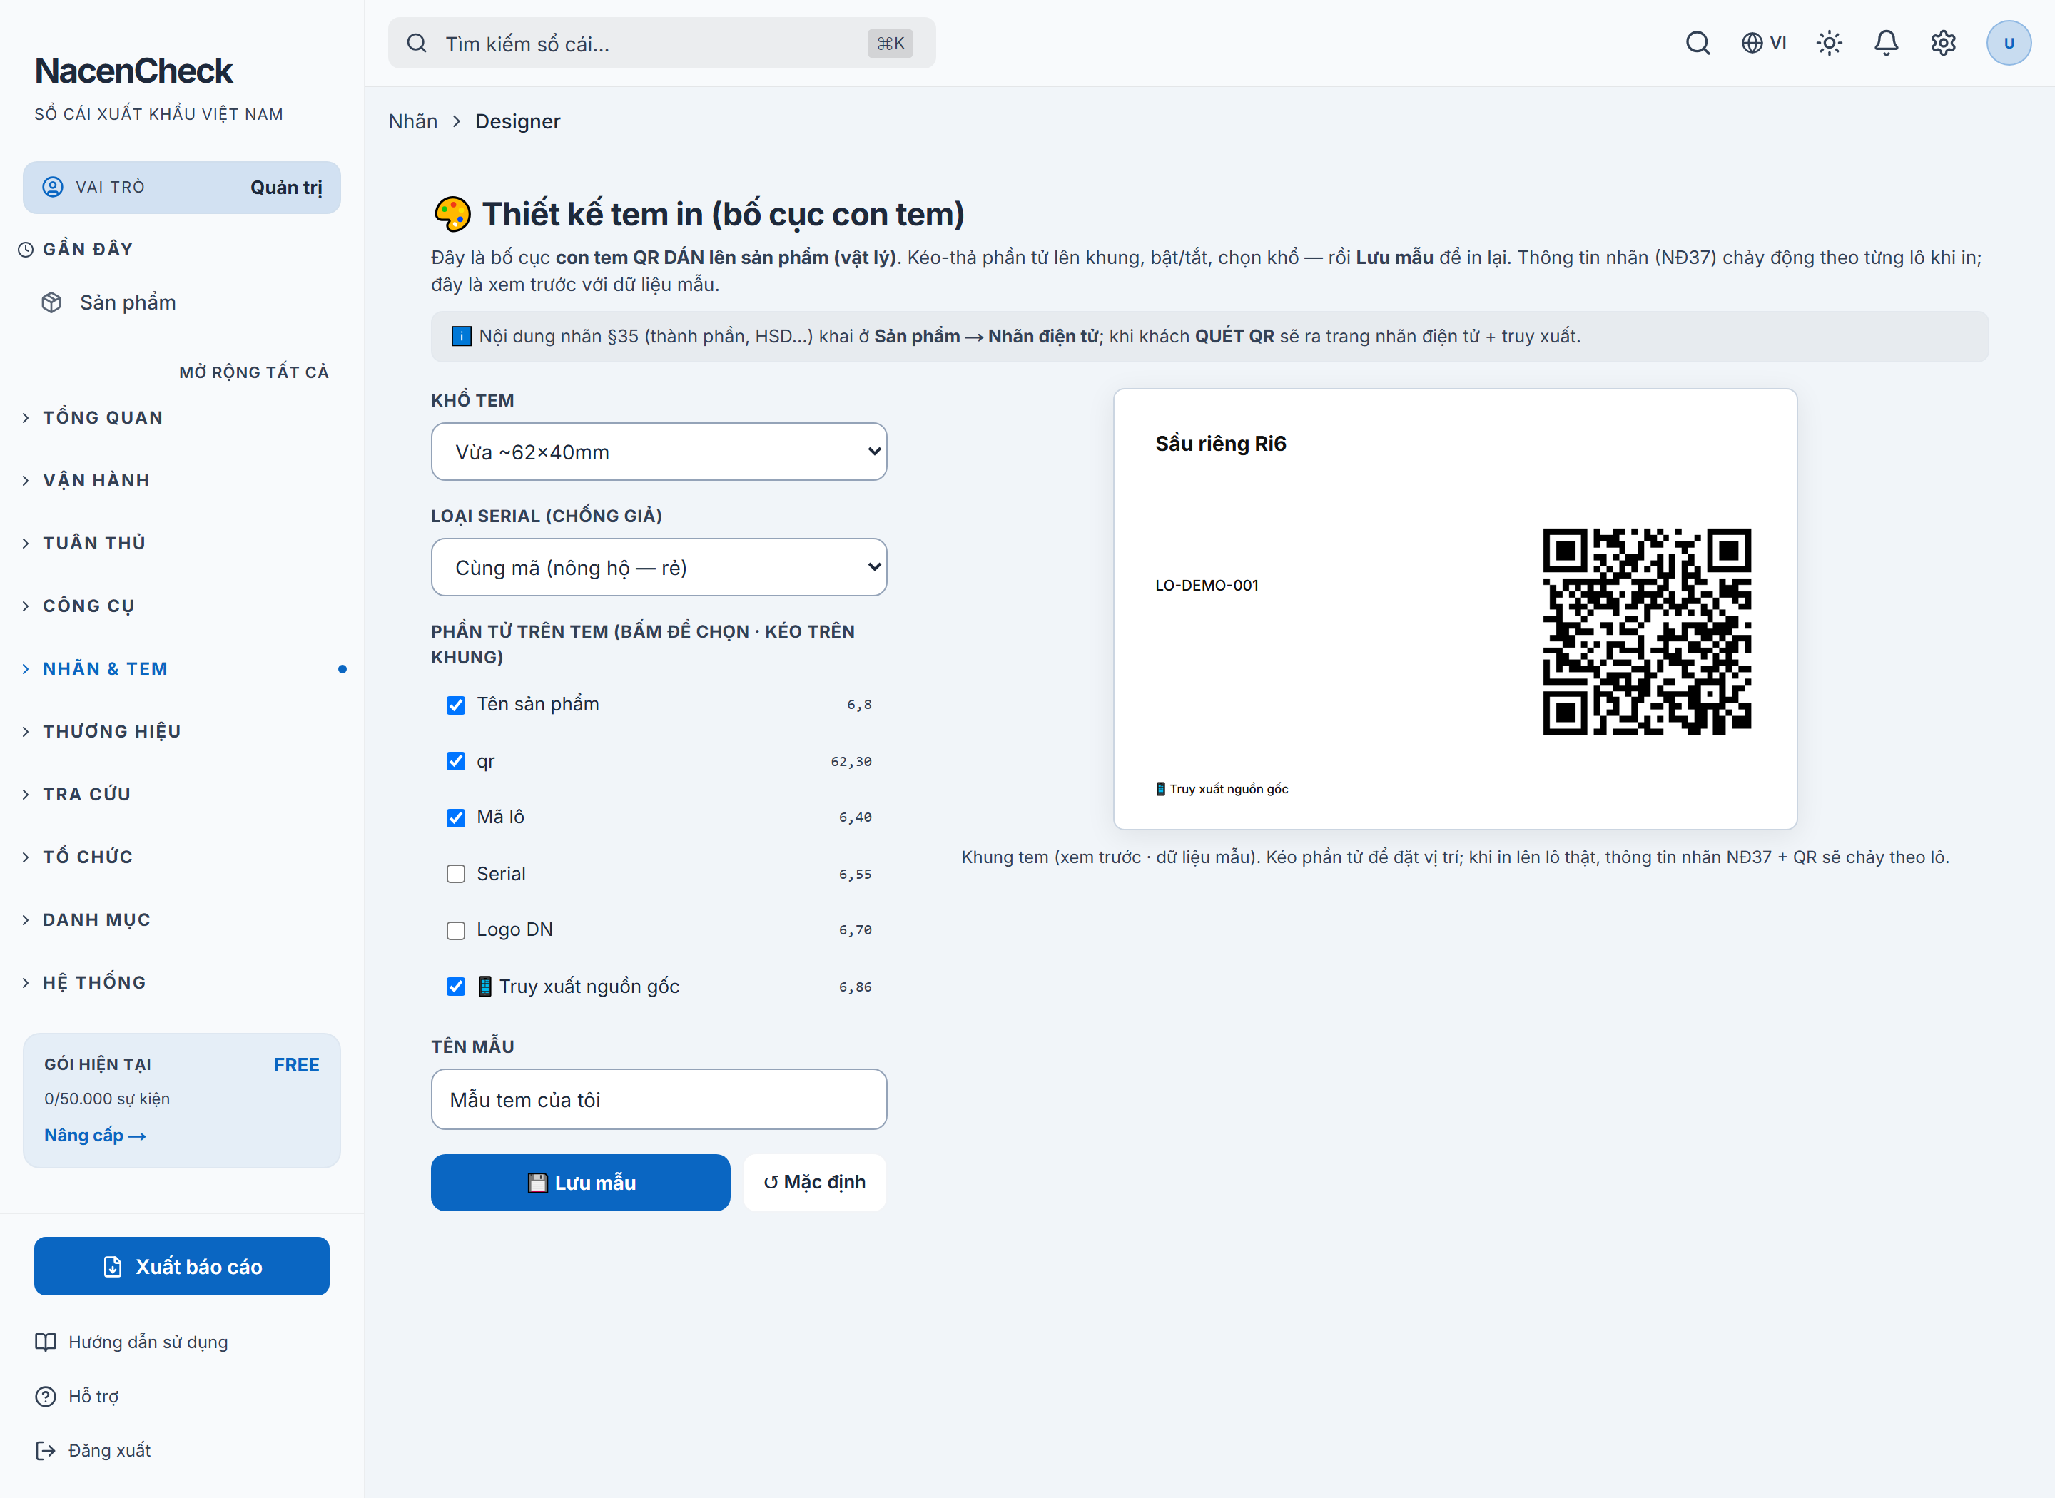The width and height of the screenshot is (2055, 1498).
Task: Uncheck the Mã lô element checkbox
Action: point(456,818)
